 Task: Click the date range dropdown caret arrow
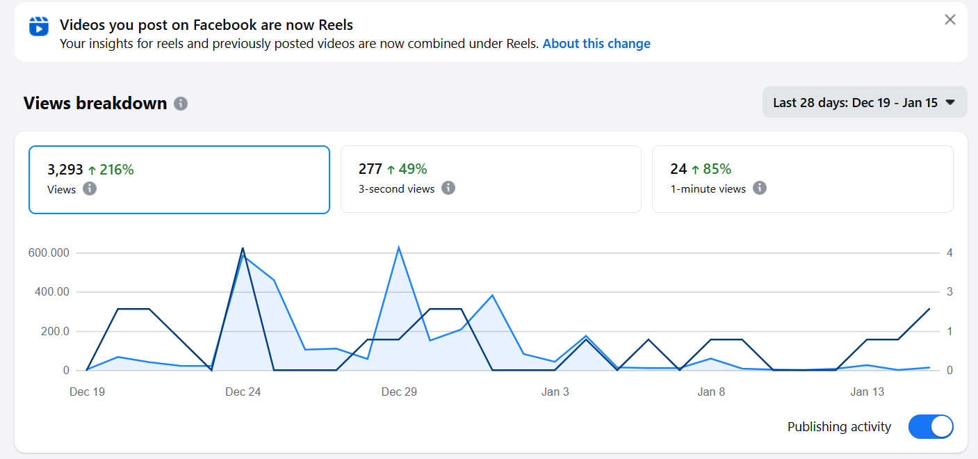(950, 102)
